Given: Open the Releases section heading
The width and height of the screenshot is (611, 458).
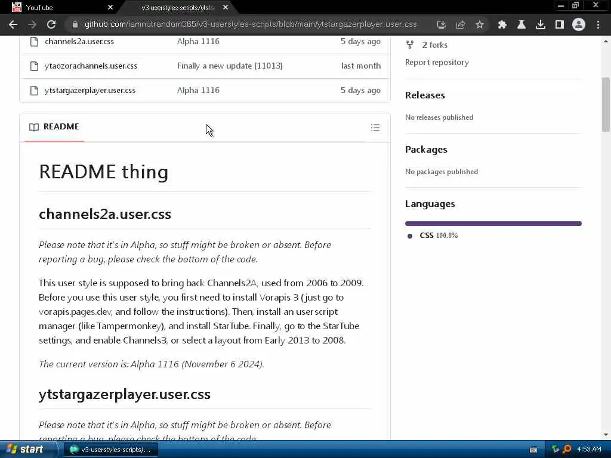Looking at the screenshot, I should (x=425, y=95).
